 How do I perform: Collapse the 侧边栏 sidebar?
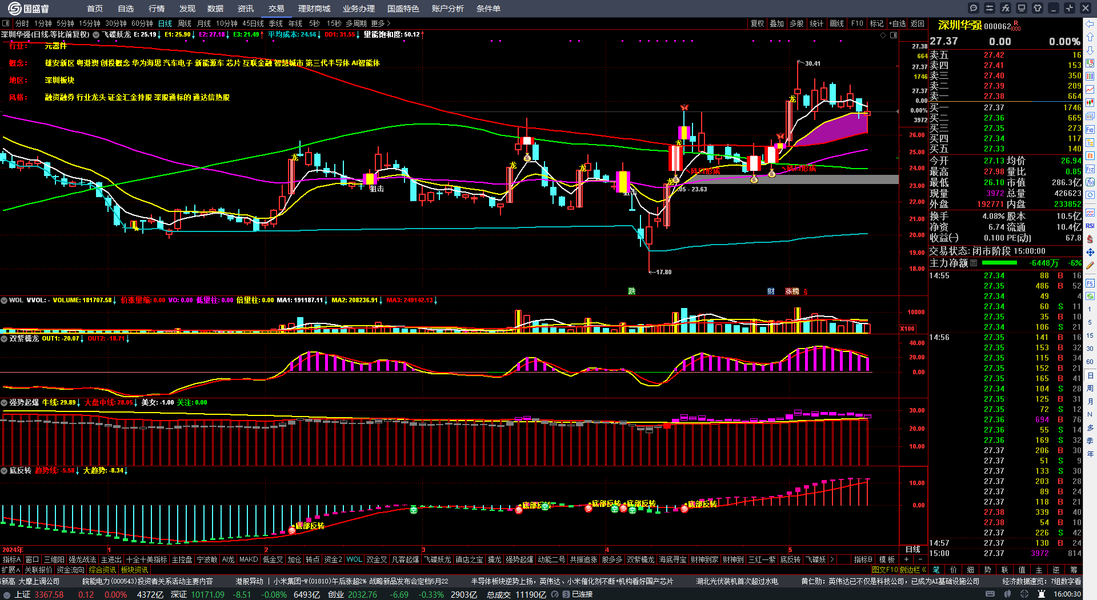click(x=913, y=570)
